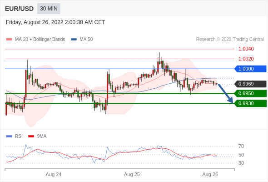268x182 pixels.
Task: Click the 30 MIN timeframe badge
Action: coord(49,9)
